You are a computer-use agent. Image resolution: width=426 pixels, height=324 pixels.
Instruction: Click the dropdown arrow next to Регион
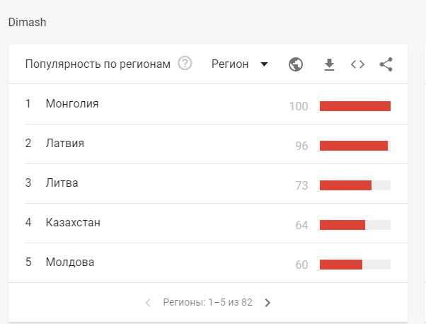tap(264, 64)
